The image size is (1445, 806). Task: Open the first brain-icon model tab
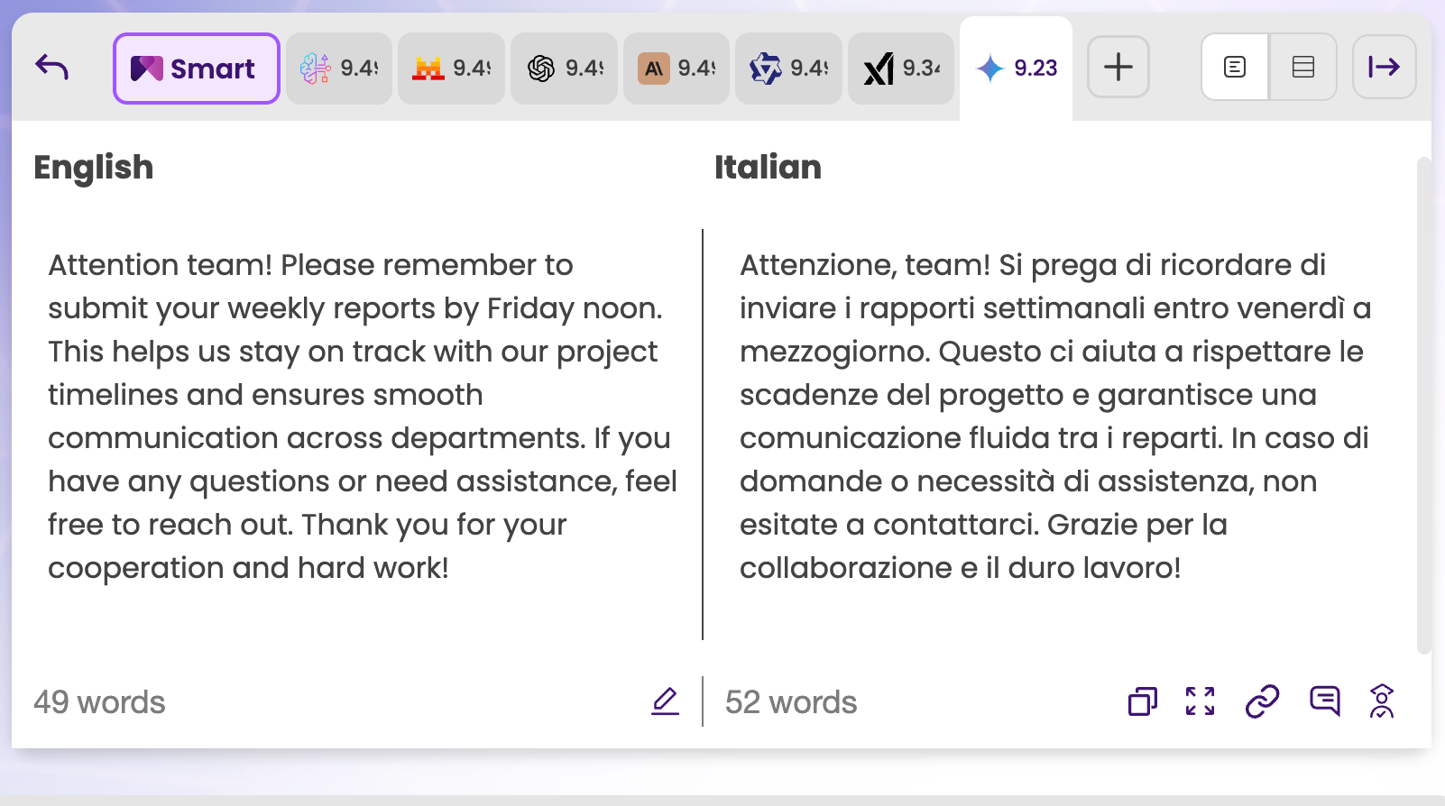coord(339,69)
